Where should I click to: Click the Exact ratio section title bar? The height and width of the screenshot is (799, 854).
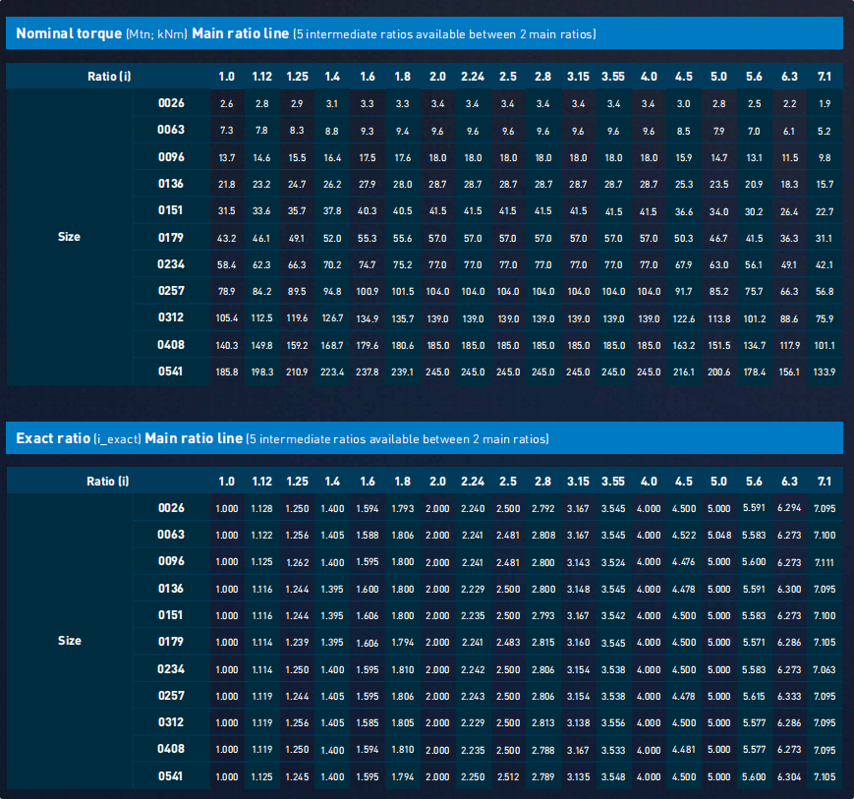tap(423, 438)
